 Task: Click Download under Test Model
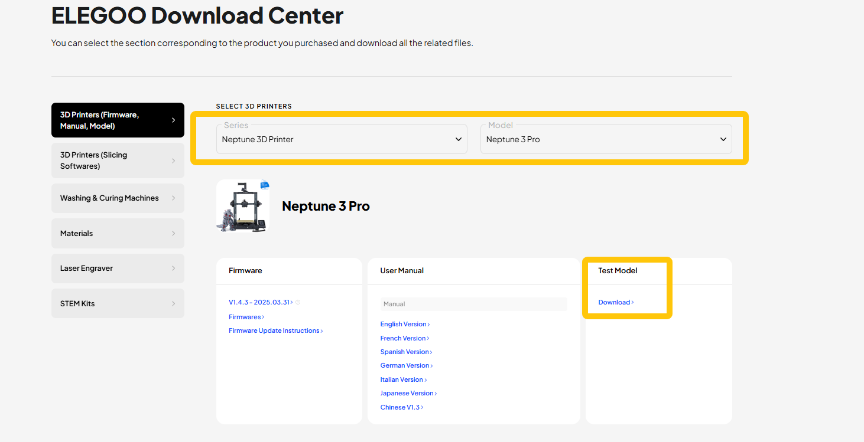[x=615, y=302]
